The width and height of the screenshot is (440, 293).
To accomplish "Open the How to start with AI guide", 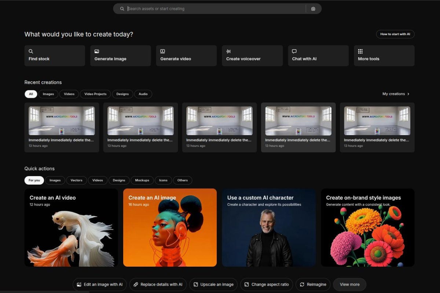I will [395, 34].
